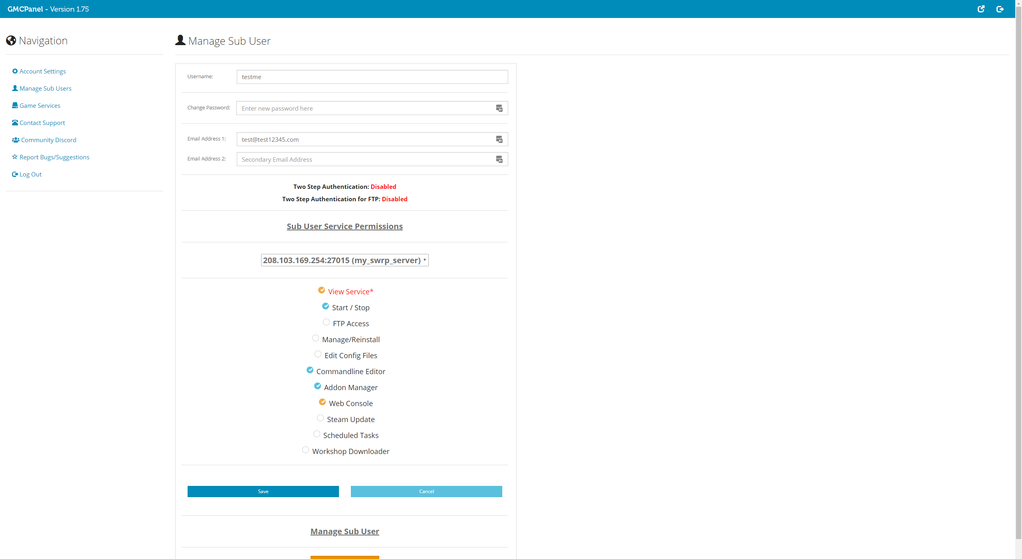
Task: Click the Account Settings gear icon
Action: pyautogui.click(x=14, y=71)
